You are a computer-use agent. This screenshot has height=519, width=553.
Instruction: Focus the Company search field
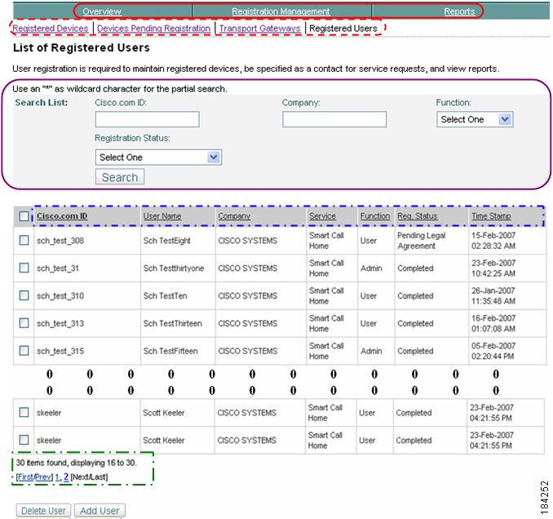pos(334,119)
